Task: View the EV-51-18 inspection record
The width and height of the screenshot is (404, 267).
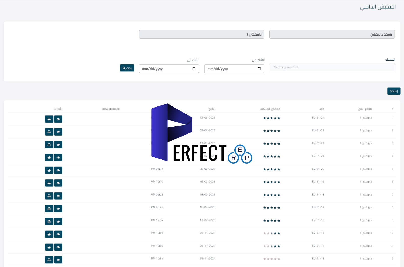Action: tap(58, 196)
